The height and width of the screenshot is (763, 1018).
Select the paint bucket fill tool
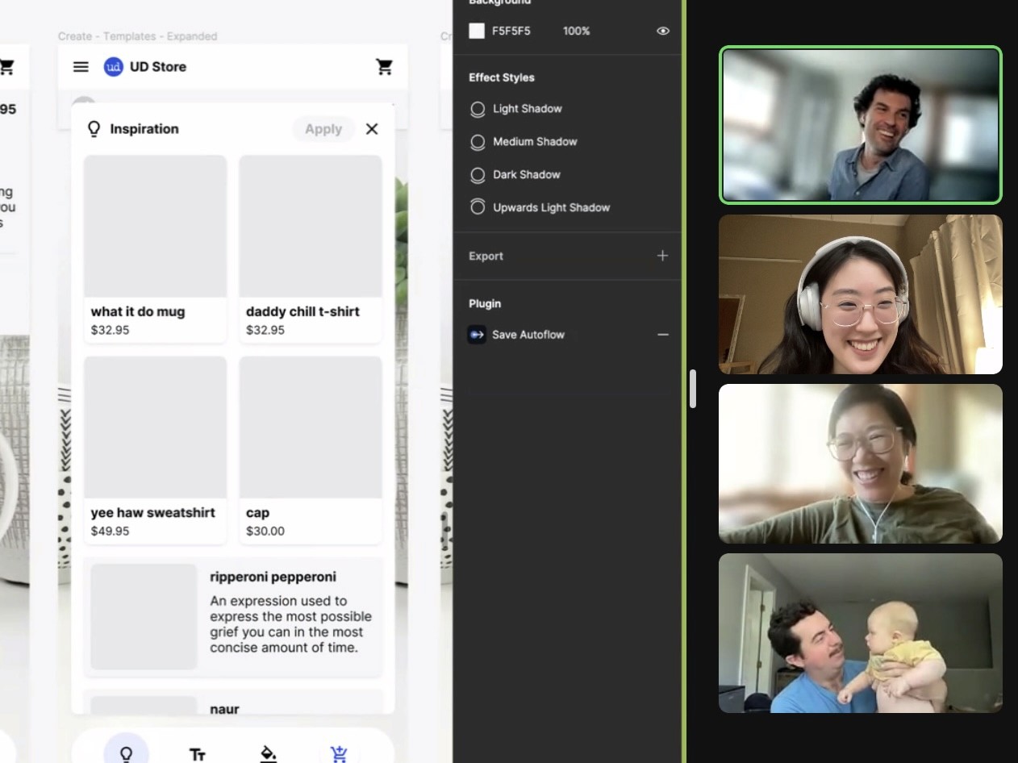269,753
